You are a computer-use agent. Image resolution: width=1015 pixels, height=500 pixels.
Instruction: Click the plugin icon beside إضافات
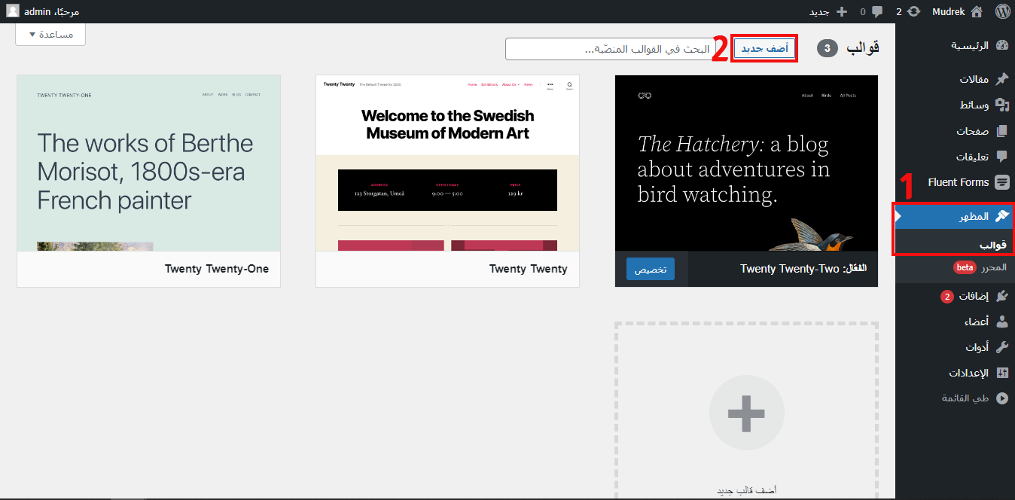click(1001, 296)
